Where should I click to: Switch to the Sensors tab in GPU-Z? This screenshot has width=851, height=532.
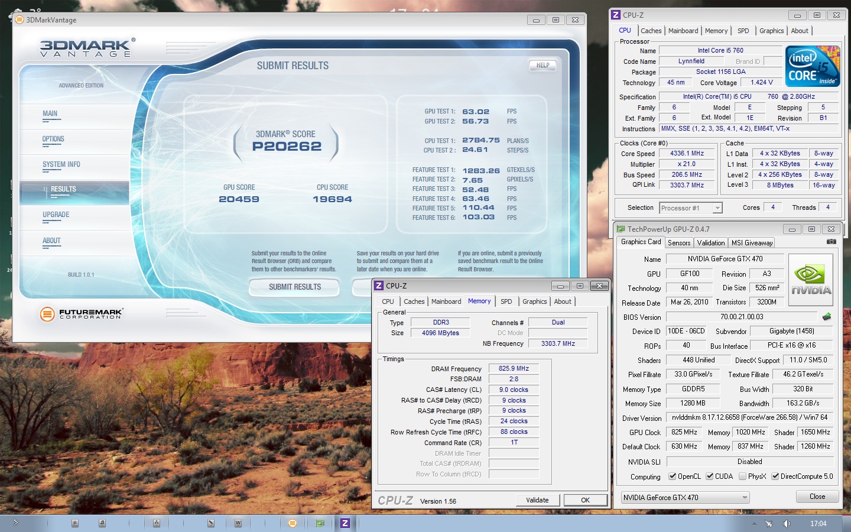coord(679,243)
